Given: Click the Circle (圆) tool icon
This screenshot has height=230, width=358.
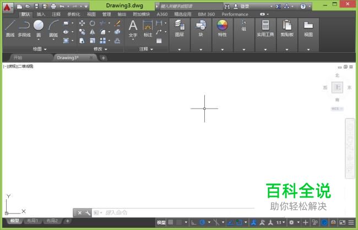Looking at the screenshot, I should point(39,27).
